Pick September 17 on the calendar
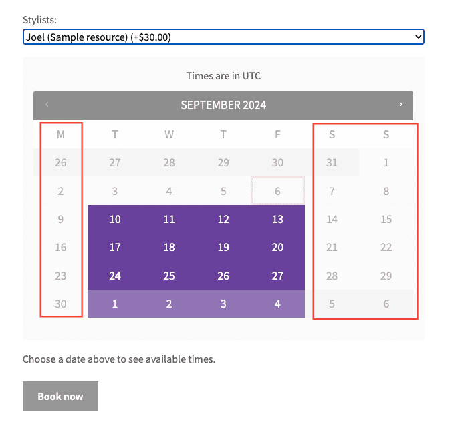464x428 pixels. pyautogui.click(x=115, y=247)
